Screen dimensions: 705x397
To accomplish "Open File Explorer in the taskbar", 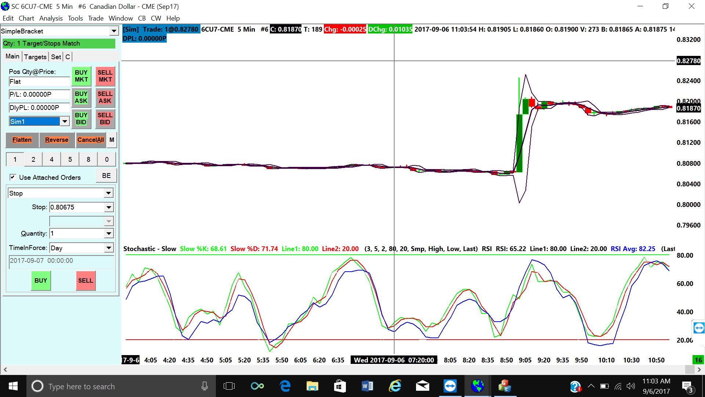I will 312,386.
